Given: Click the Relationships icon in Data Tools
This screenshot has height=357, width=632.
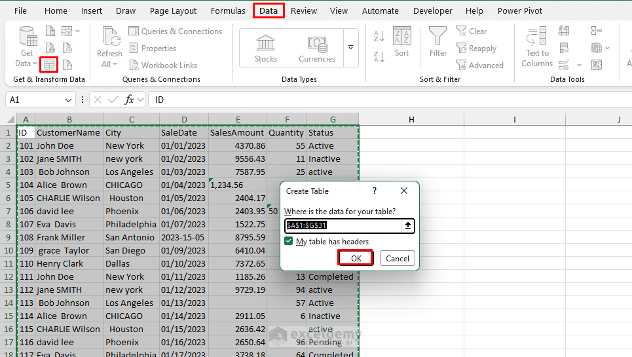Looking at the screenshot, I should 597,48.
